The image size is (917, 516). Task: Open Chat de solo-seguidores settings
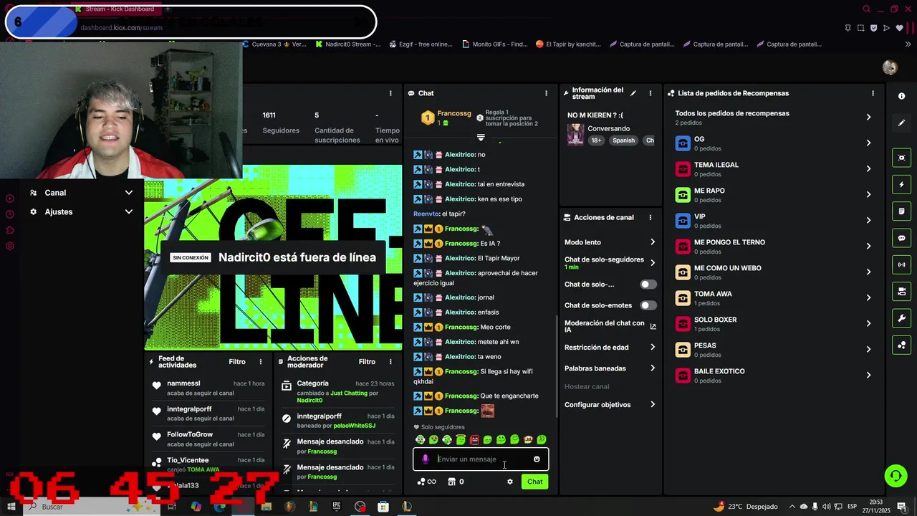(610, 262)
